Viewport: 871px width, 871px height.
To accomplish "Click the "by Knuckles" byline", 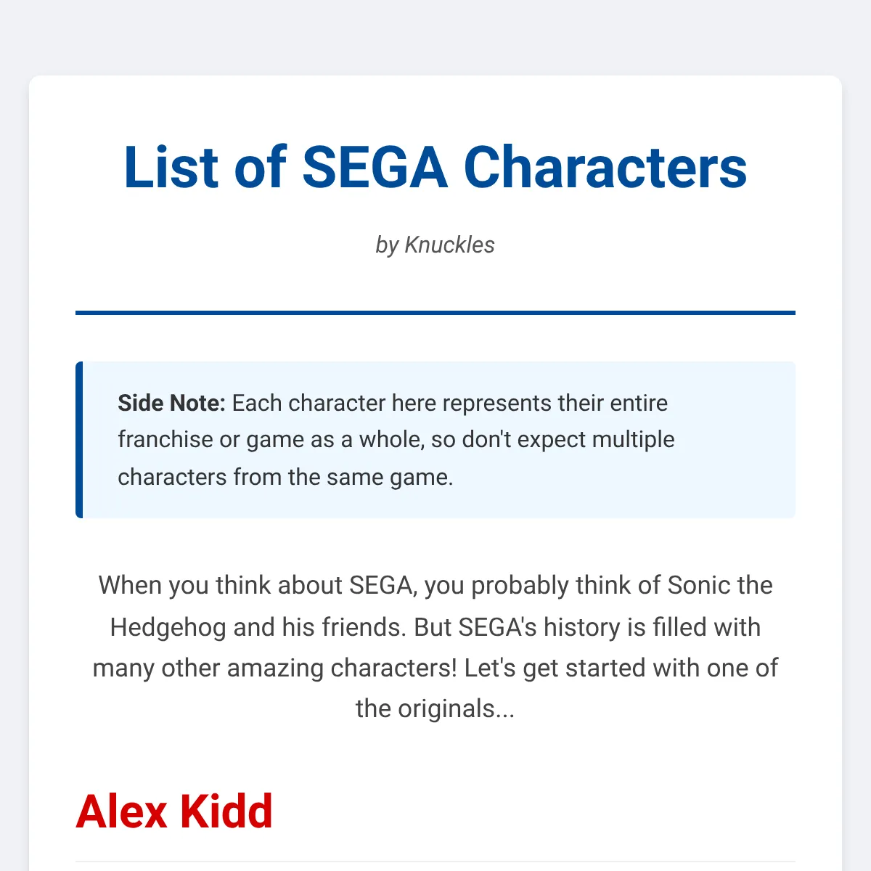I will point(435,245).
